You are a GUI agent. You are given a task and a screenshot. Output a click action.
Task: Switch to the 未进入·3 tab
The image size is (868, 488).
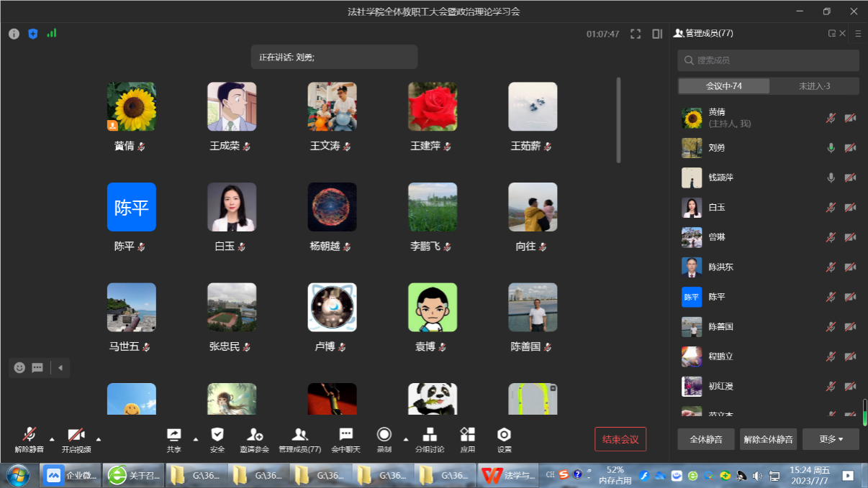tap(814, 86)
